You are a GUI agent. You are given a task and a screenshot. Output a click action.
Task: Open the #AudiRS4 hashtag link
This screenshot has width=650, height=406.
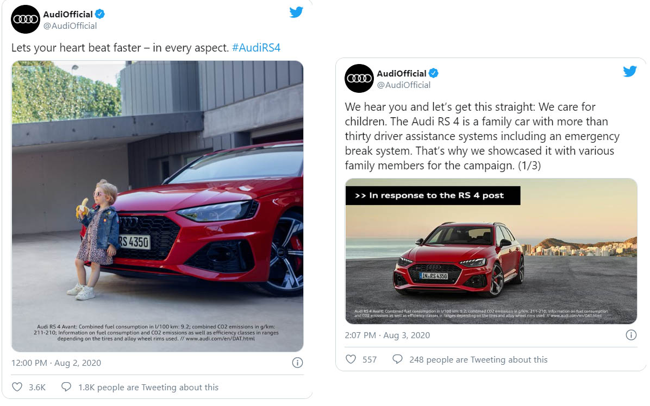coord(256,48)
